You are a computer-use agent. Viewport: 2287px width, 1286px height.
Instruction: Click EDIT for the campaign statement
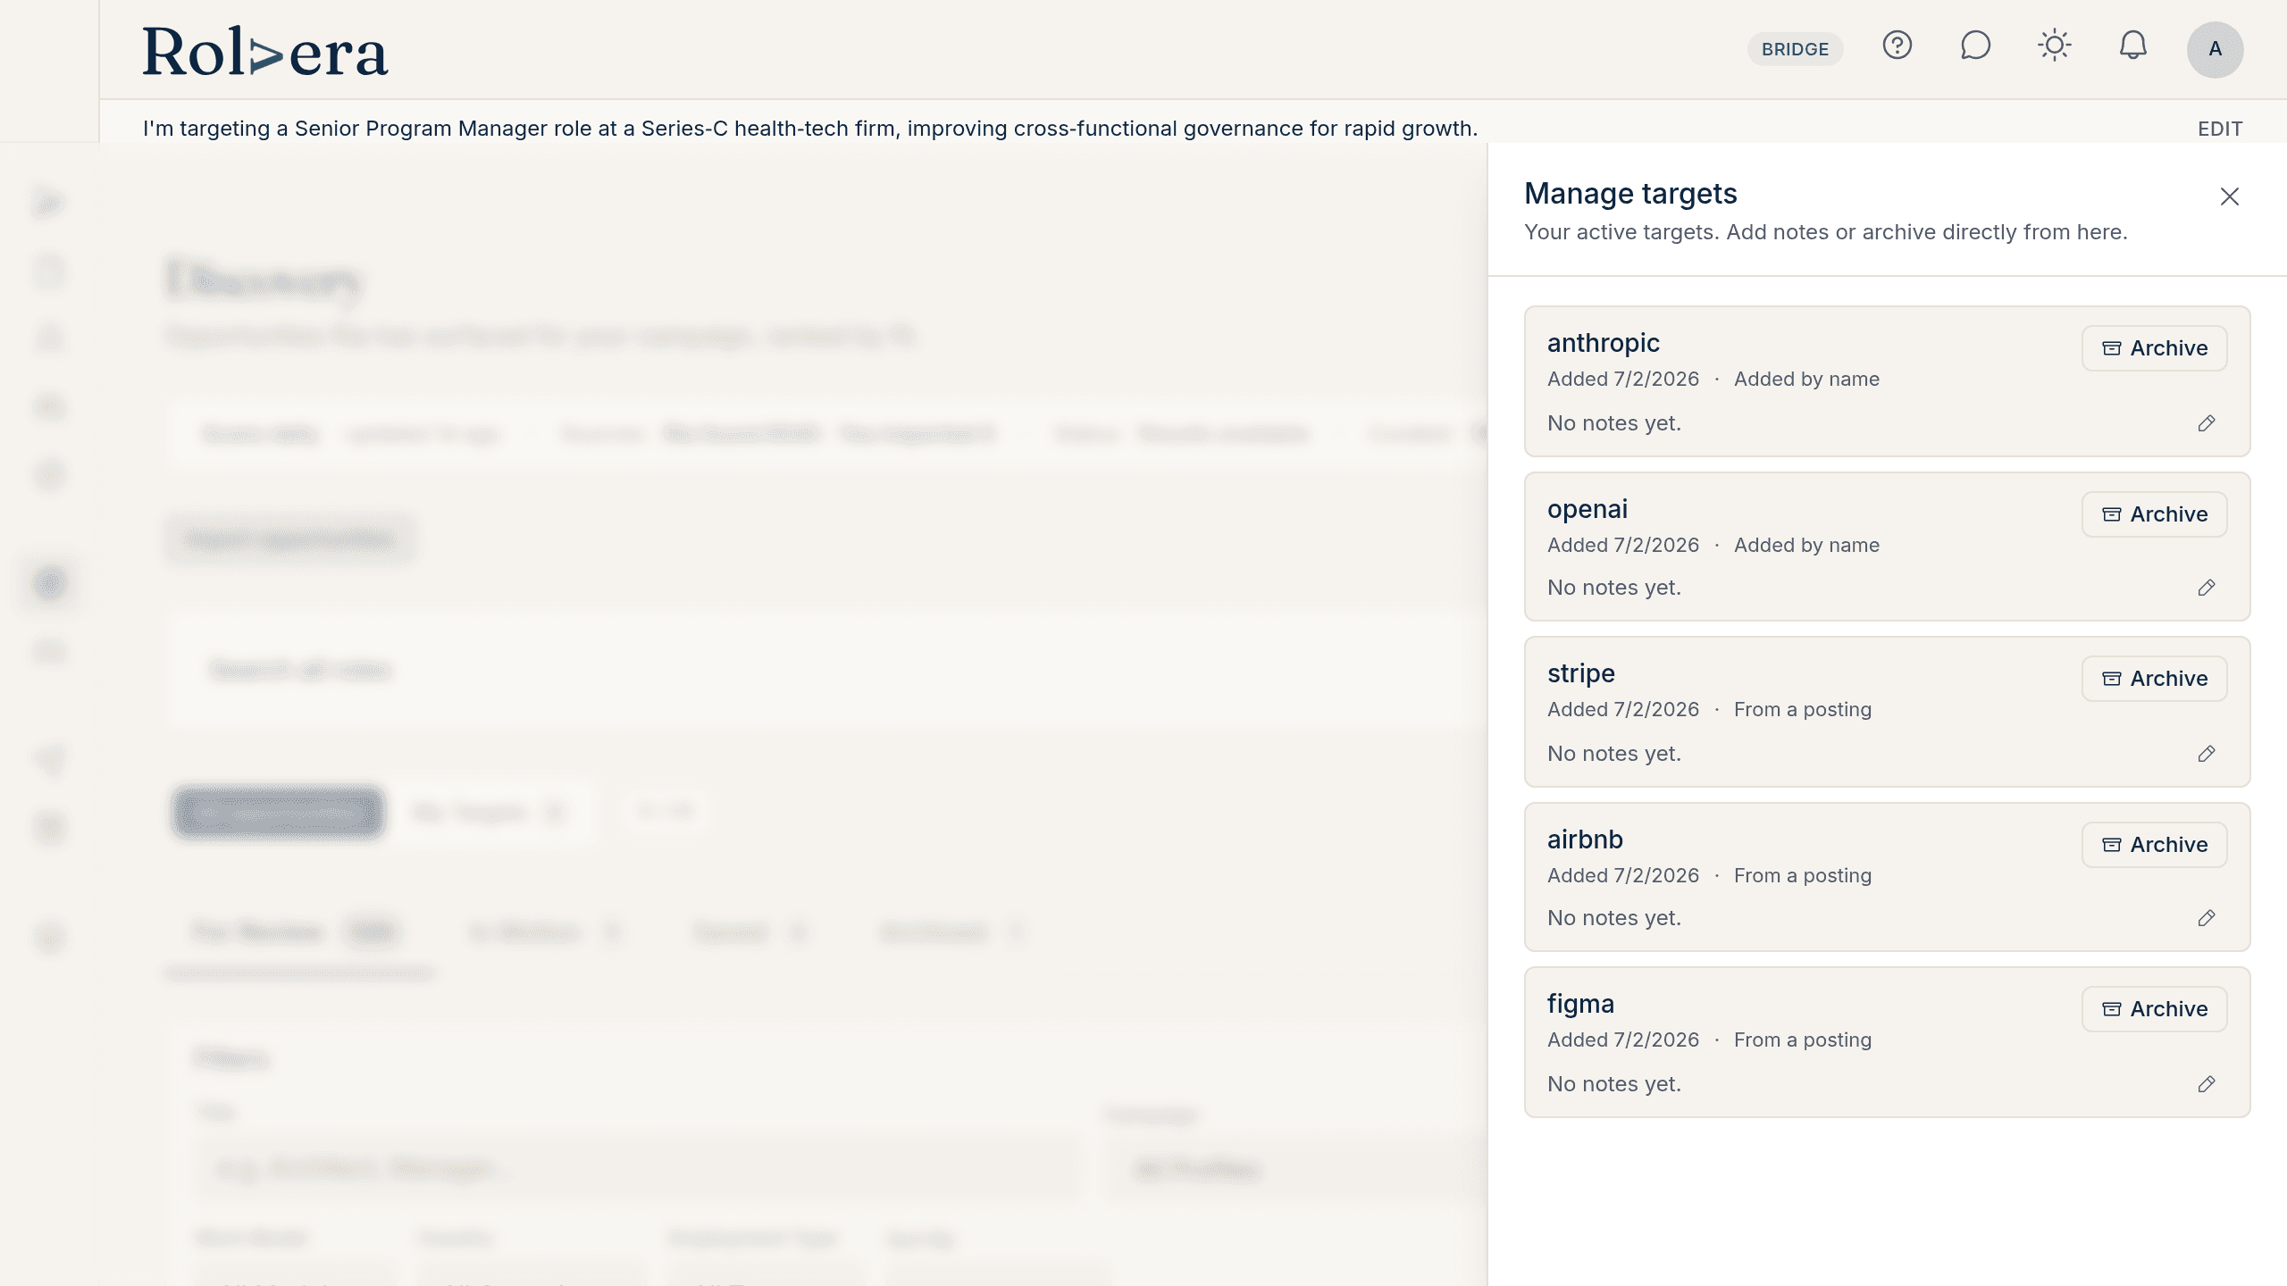click(x=2220, y=129)
